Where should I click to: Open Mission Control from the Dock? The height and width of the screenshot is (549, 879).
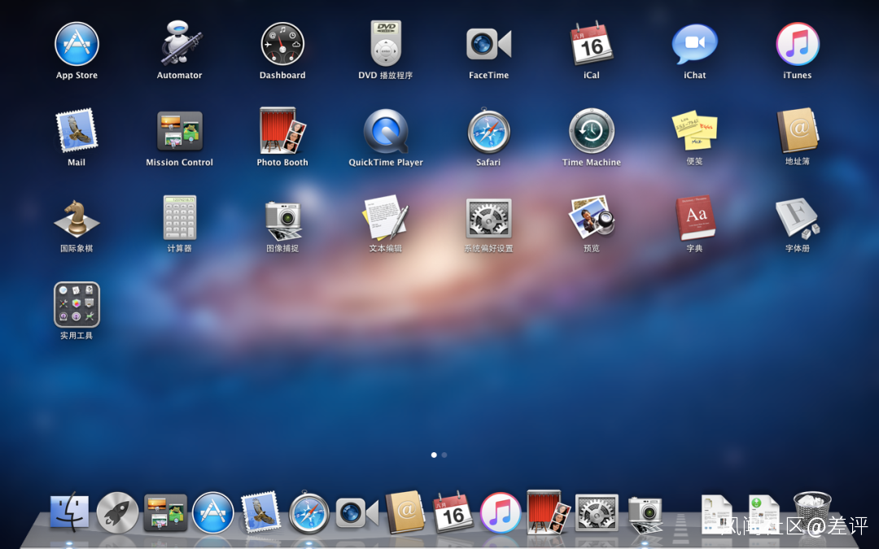[165, 512]
